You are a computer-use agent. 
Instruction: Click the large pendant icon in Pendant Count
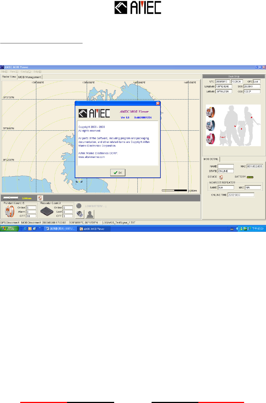coord(9,212)
